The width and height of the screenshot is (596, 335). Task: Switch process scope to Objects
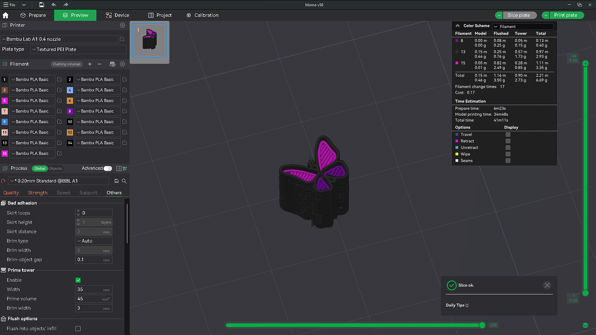pyautogui.click(x=55, y=168)
